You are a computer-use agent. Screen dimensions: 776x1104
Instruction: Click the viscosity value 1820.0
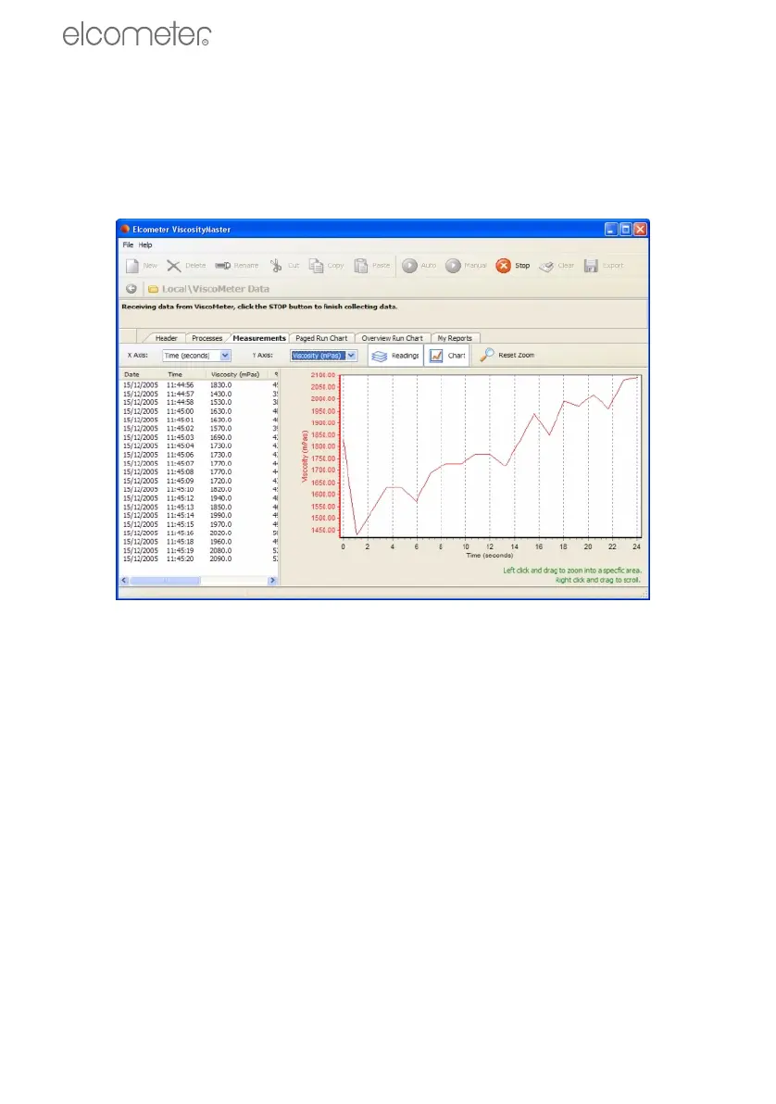(220, 489)
